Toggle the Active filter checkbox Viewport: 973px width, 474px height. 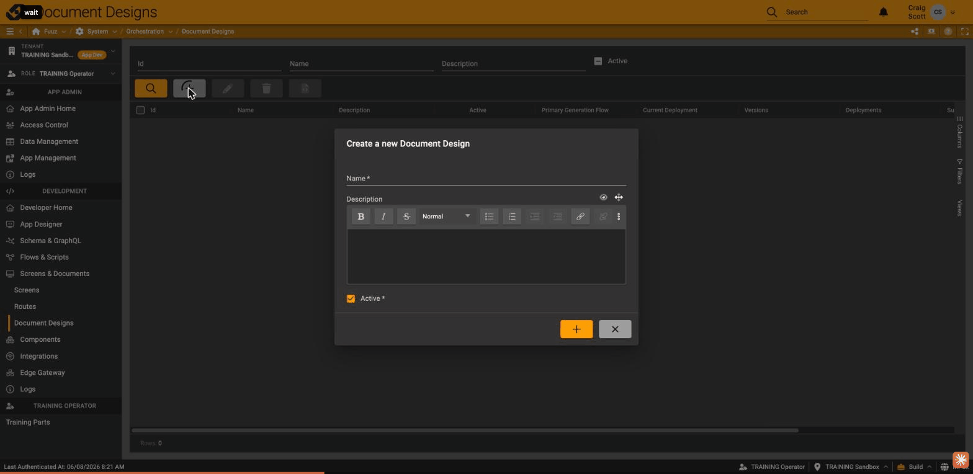tap(598, 61)
